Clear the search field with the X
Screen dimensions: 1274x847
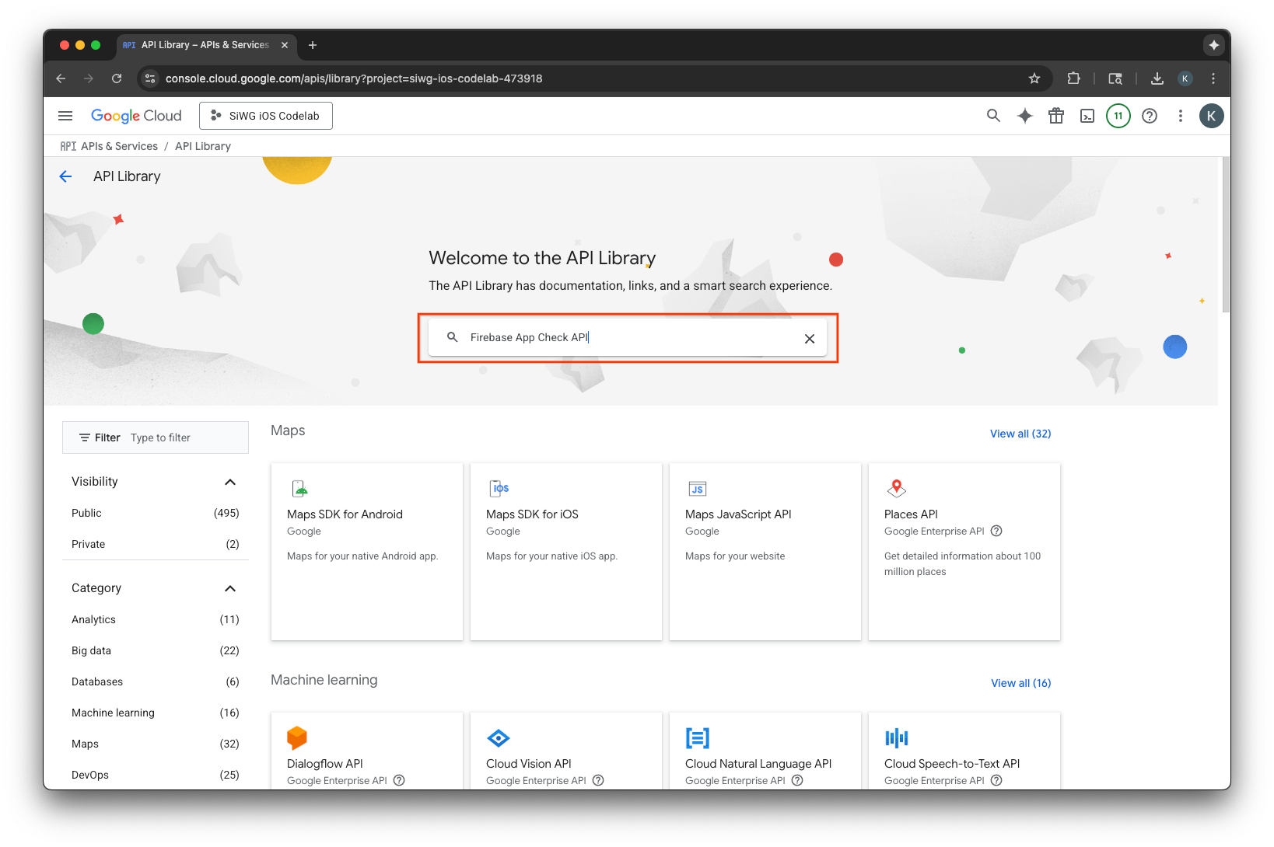809,338
